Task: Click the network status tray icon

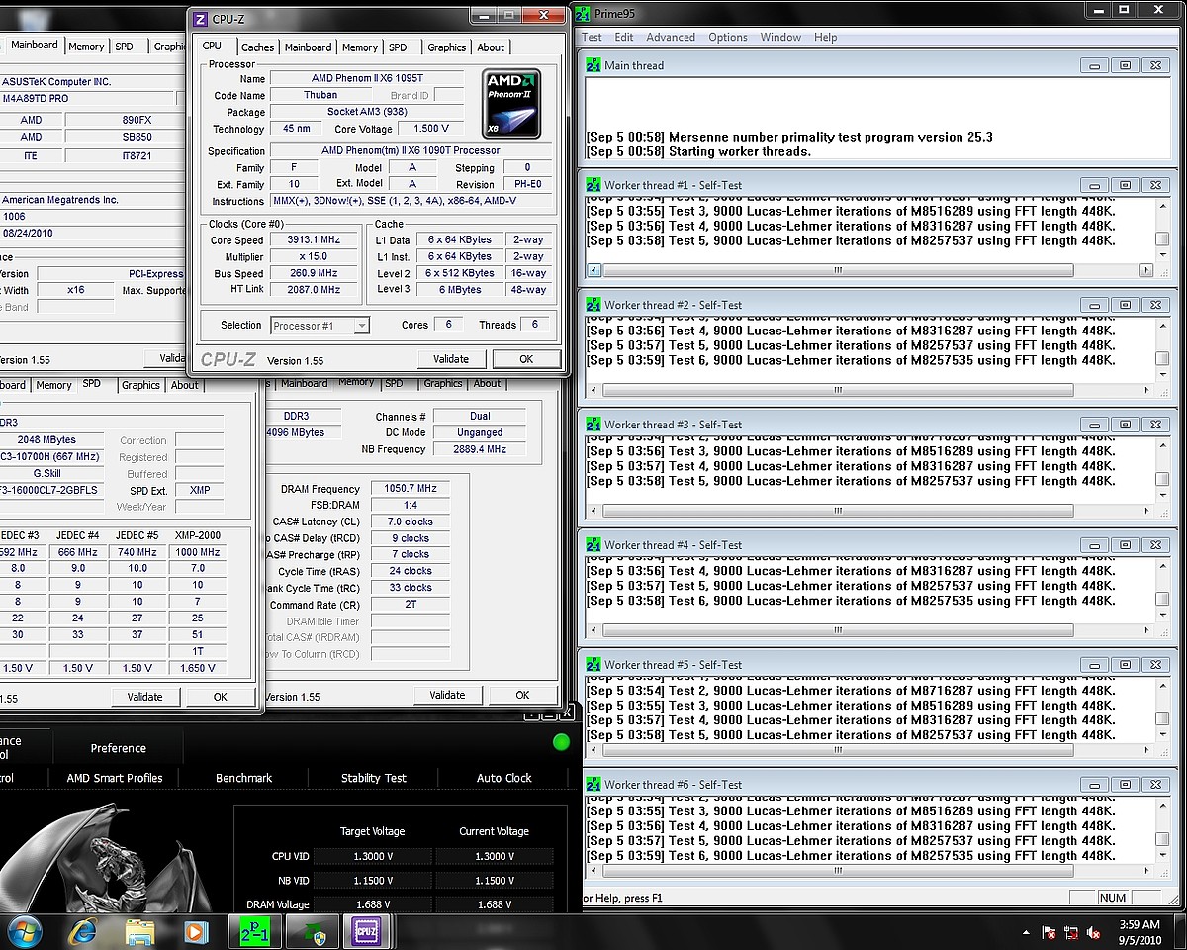Action: [1072, 932]
